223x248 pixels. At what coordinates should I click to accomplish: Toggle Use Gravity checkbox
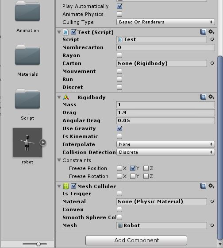[x=119, y=128]
